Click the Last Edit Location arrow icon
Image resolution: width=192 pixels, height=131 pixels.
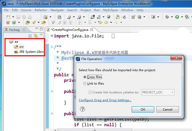[x=100, y=22]
